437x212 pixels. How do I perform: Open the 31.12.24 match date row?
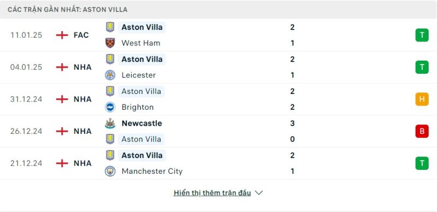tap(218, 99)
